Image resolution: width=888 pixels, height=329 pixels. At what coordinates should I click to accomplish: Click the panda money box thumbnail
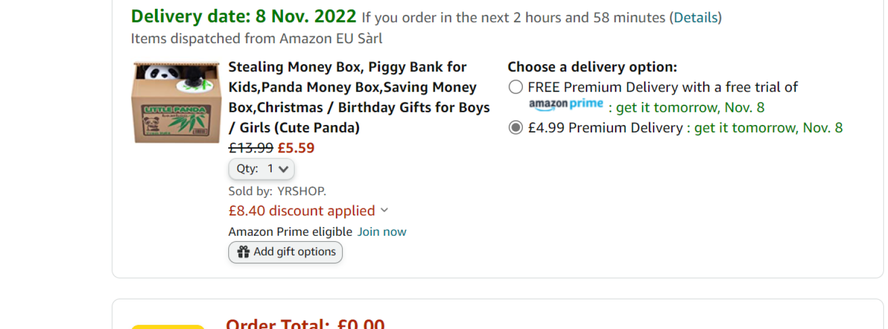tap(176, 103)
